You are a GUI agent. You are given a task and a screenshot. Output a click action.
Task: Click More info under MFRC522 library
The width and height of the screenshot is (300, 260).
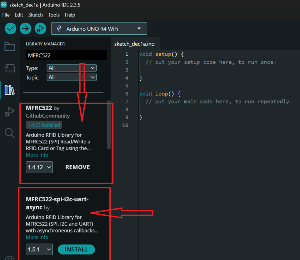tap(37, 155)
